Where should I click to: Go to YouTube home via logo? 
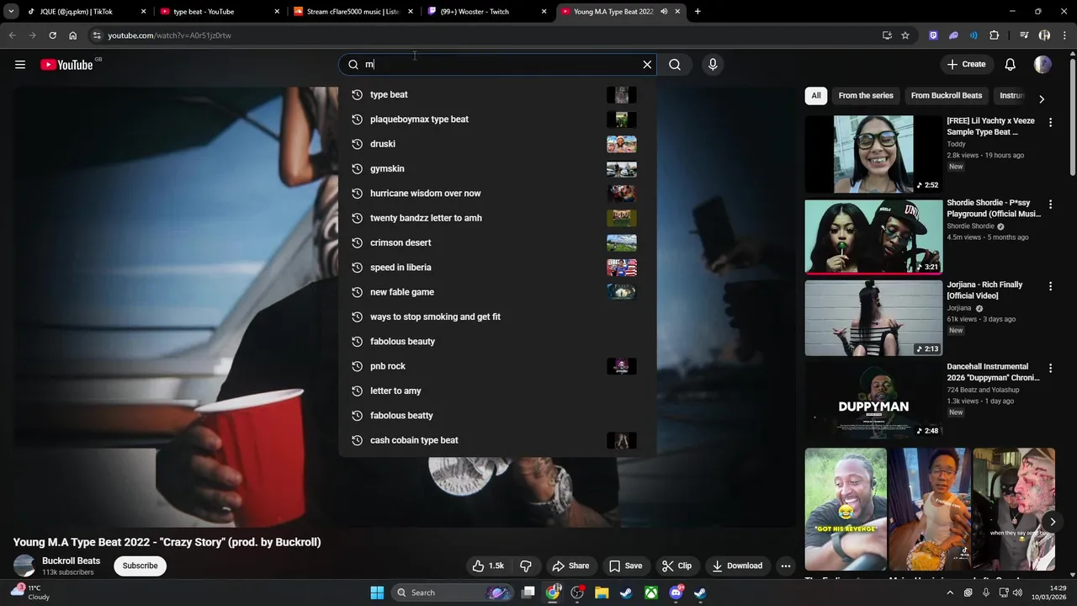tap(66, 65)
